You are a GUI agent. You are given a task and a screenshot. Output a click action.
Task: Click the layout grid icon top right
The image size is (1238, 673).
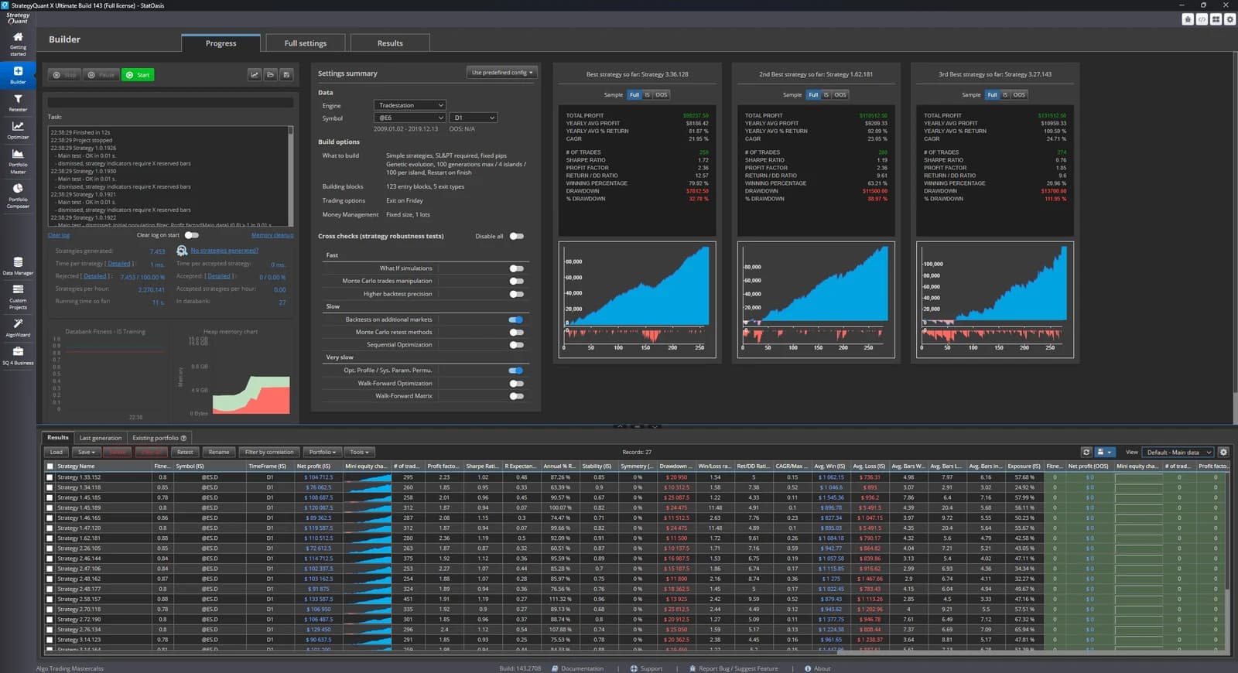pyautogui.click(x=1216, y=19)
